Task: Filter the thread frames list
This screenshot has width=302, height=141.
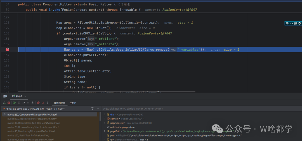Action: [92, 109]
